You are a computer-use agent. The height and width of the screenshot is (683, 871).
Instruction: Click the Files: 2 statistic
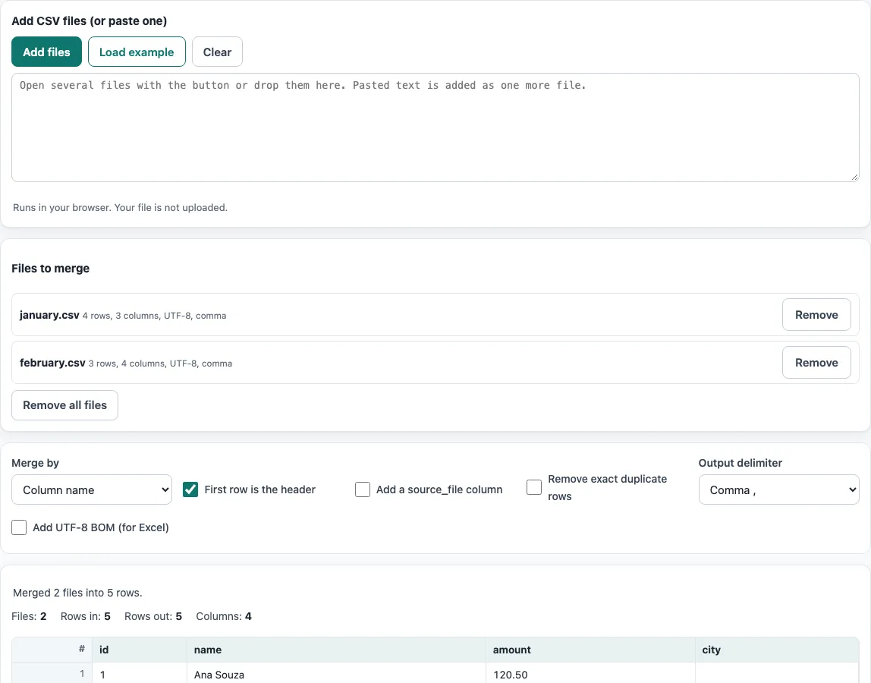point(29,616)
